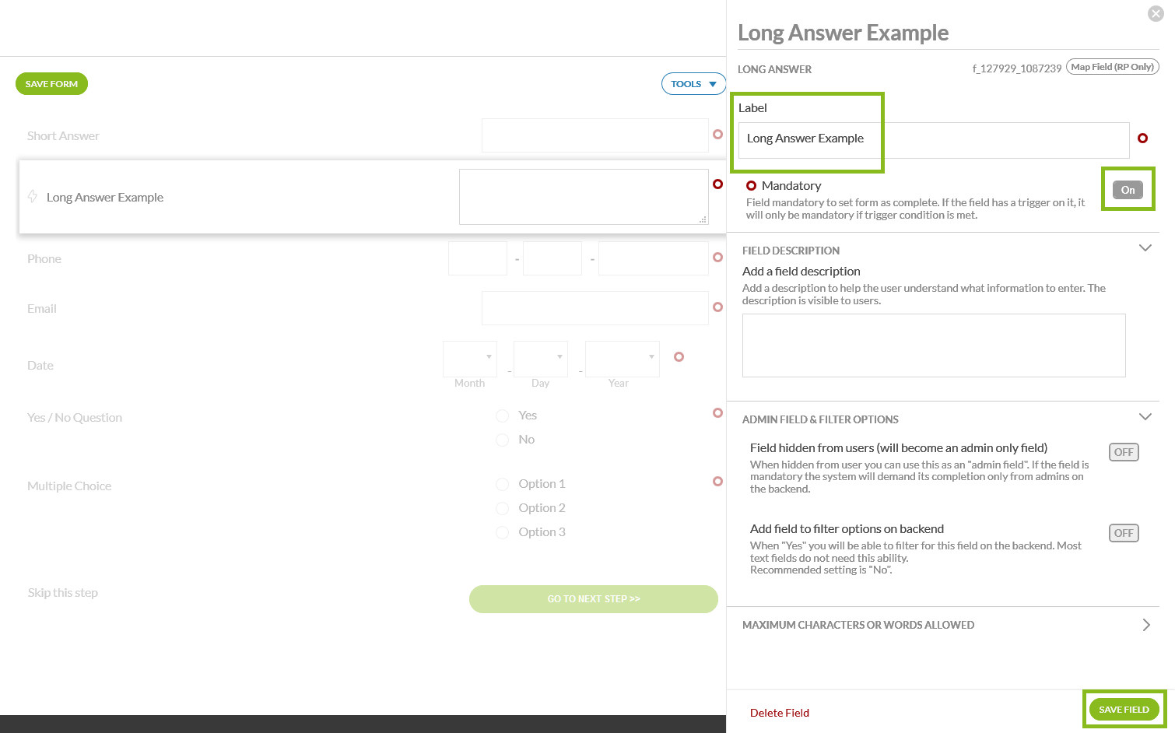
Task: Expand Maximum Characters or Words Allowed section
Action: (1145, 625)
